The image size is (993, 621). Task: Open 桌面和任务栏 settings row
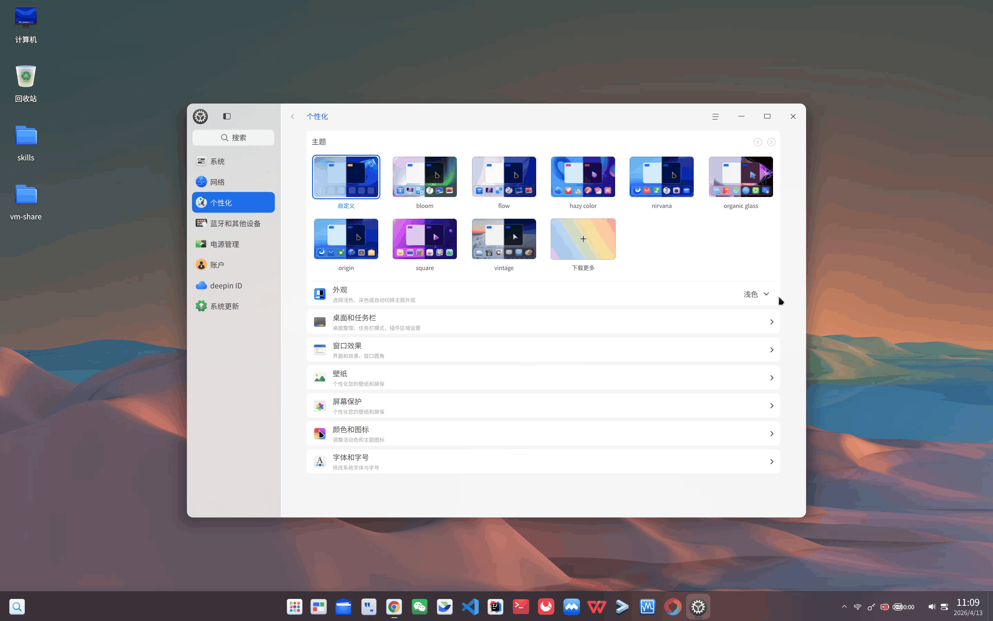[543, 322]
